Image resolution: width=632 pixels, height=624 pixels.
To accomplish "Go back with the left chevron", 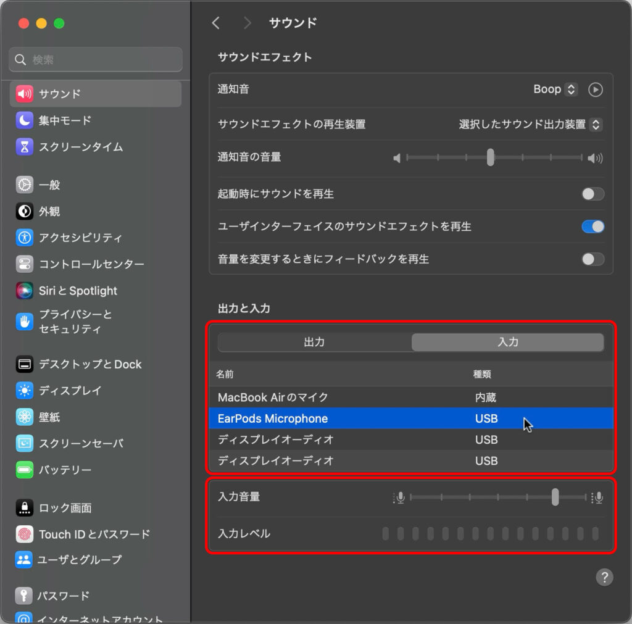I will [216, 23].
